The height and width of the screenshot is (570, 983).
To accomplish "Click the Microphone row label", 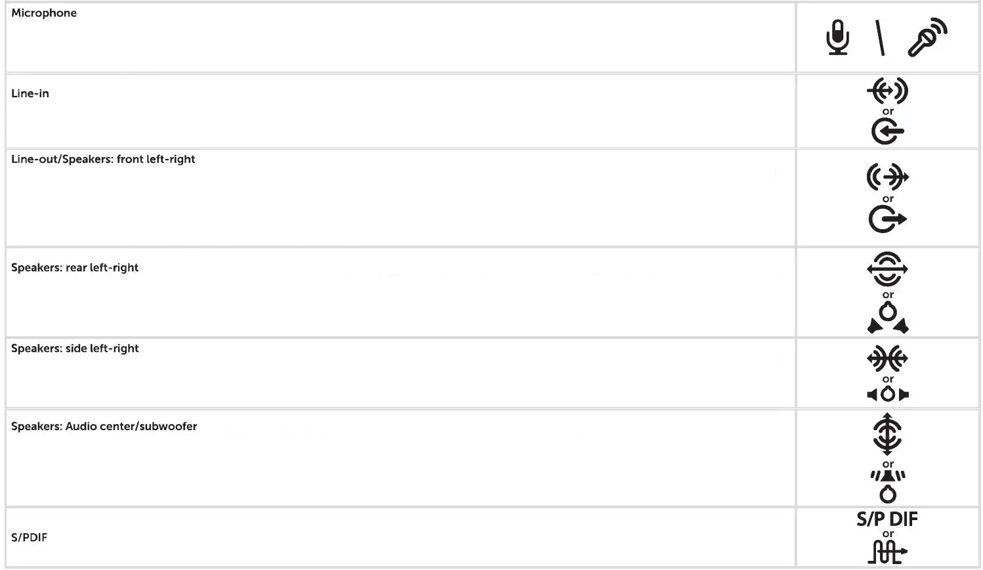I will [44, 13].
